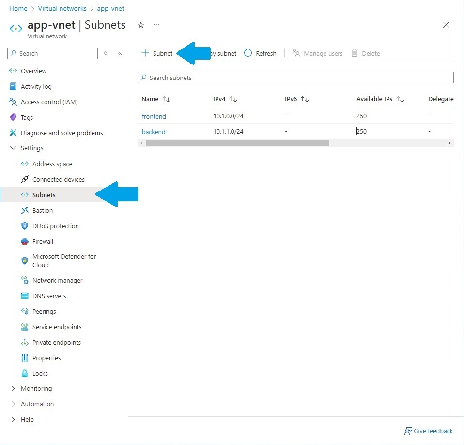Click the Search subnets input field
This screenshot has width=464, height=445.
pos(295,78)
